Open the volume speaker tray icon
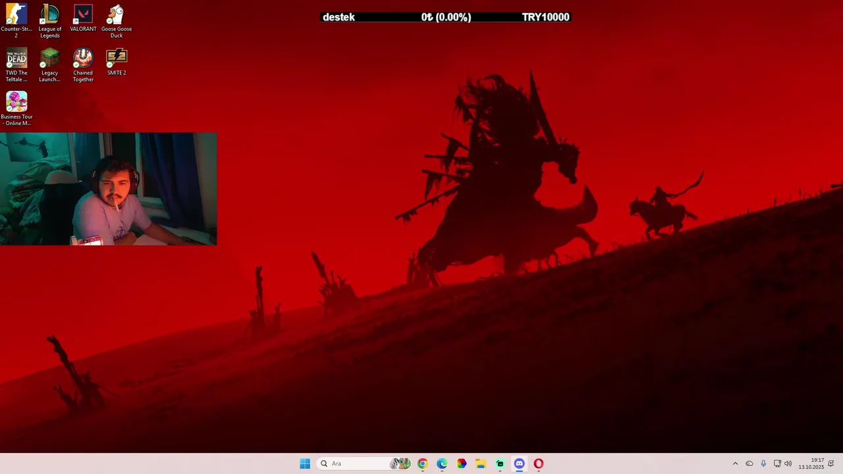The width and height of the screenshot is (843, 474). (788, 463)
